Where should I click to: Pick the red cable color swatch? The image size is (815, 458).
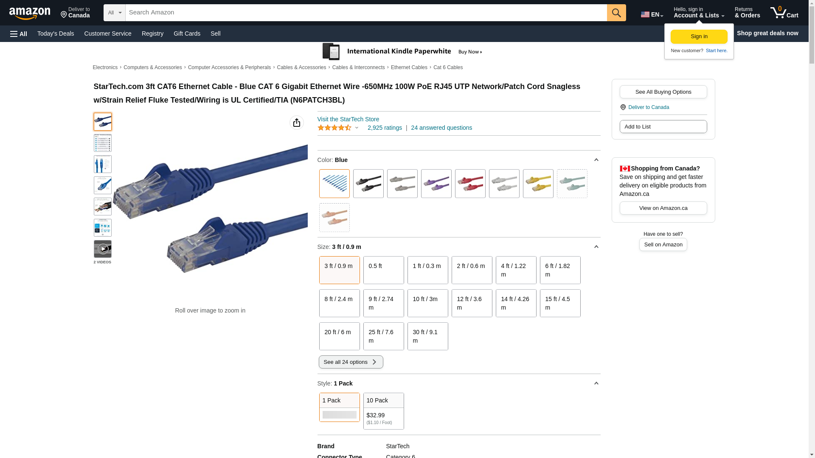point(470,184)
